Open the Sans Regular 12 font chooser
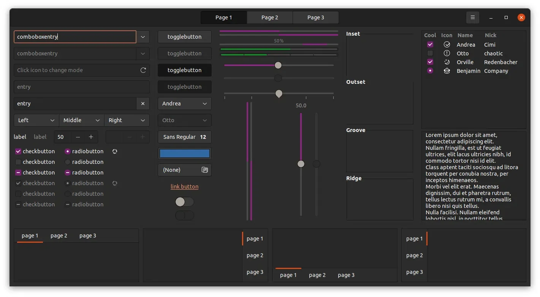This screenshot has height=297, width=540. click(x=184, y=137)
